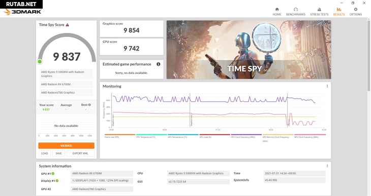This screenshot has height=196, width=371.
Task: Open the Monitoring panel three-dot menu
Action: (x=327, y=86)
